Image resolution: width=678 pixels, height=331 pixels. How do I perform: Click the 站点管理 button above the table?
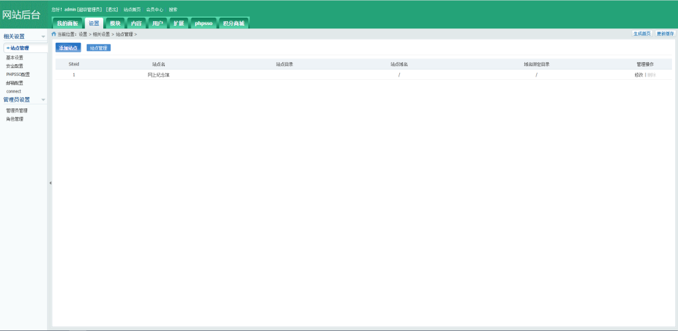pyautogui.click(x=99, y=48)
